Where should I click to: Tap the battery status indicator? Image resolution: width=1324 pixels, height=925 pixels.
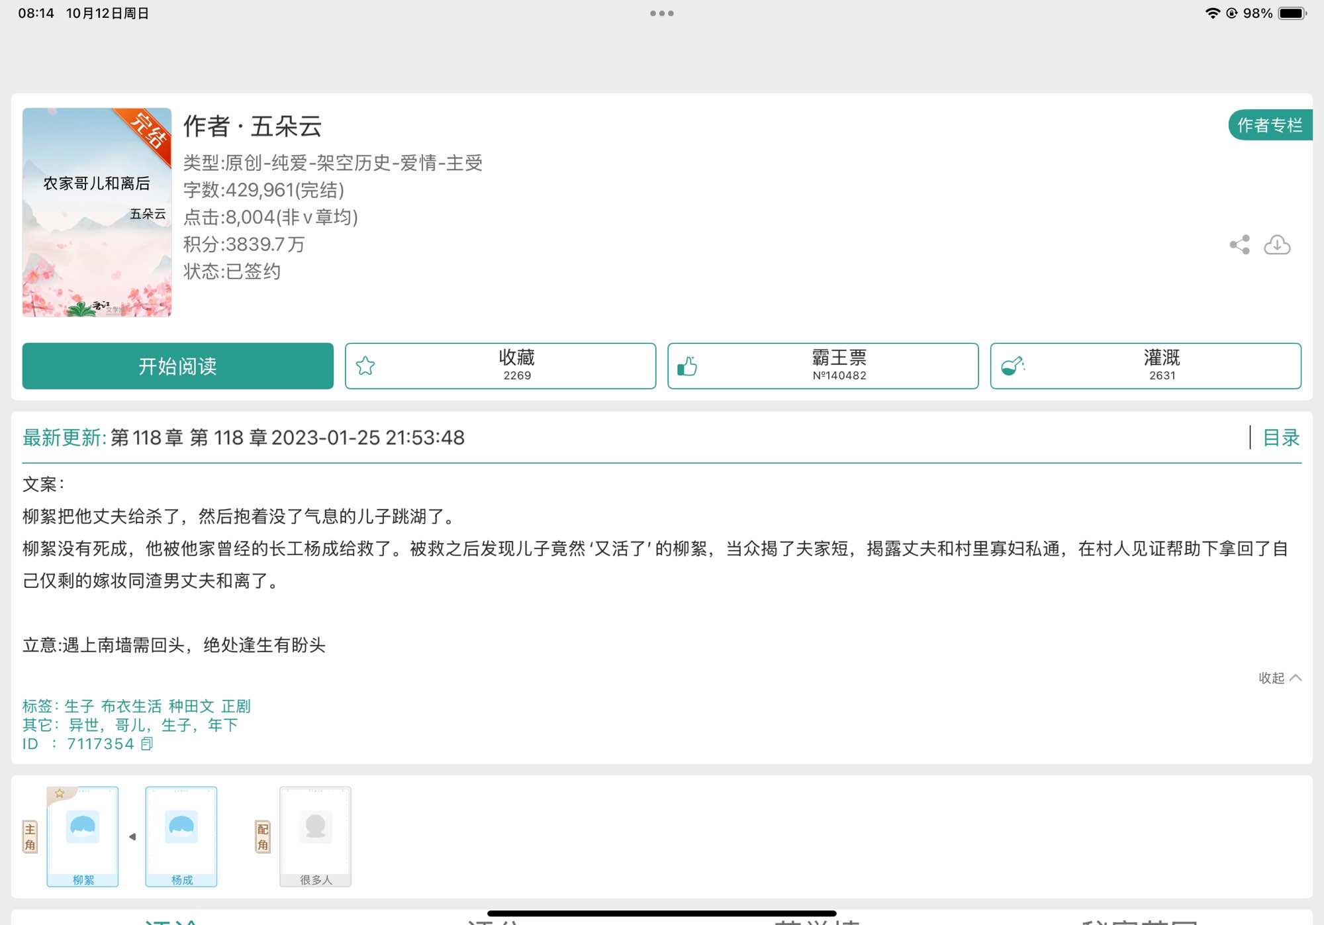1292,13
